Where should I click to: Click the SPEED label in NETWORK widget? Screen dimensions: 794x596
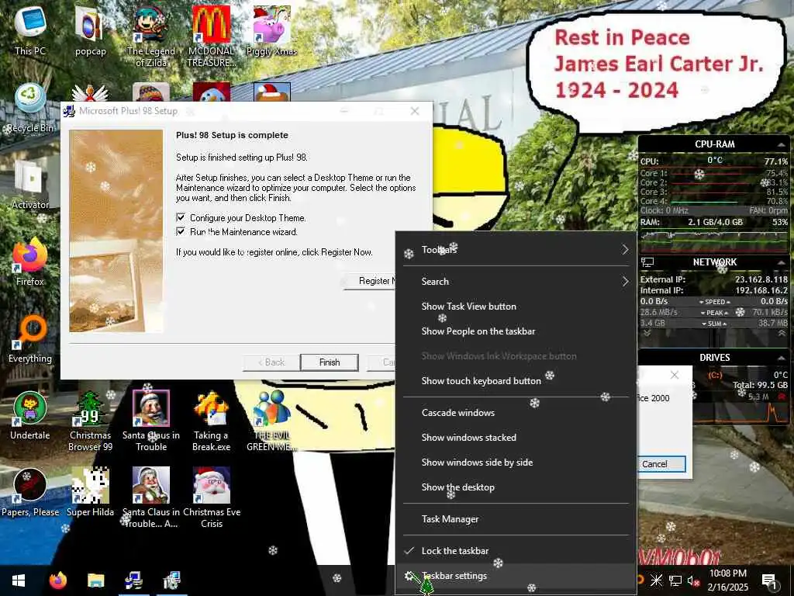click(714, 302)
